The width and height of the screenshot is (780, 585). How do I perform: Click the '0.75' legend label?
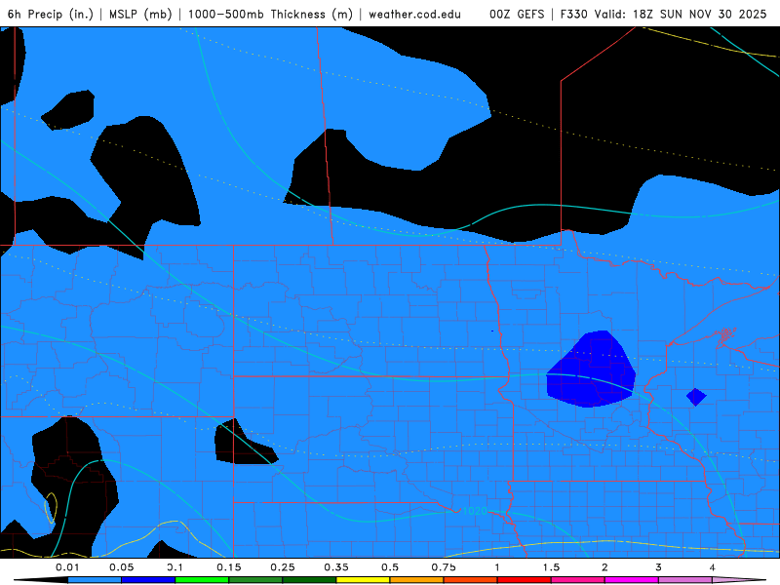(x=444, y=567)
